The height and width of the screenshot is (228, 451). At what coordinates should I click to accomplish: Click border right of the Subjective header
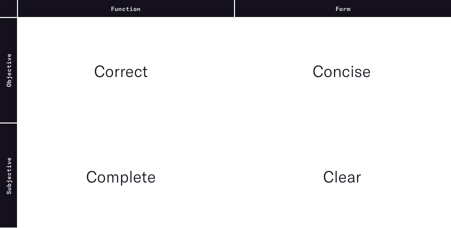point(17,175)
